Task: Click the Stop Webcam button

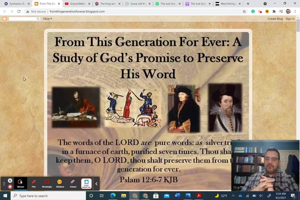Action: (86, 184)
